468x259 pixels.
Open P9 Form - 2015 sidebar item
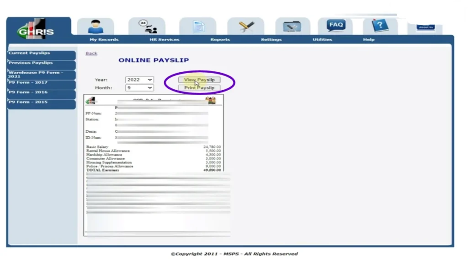coord(42,102)
